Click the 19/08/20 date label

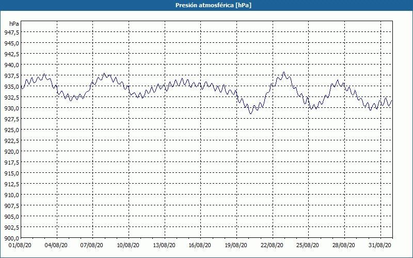tap(236, 246)
